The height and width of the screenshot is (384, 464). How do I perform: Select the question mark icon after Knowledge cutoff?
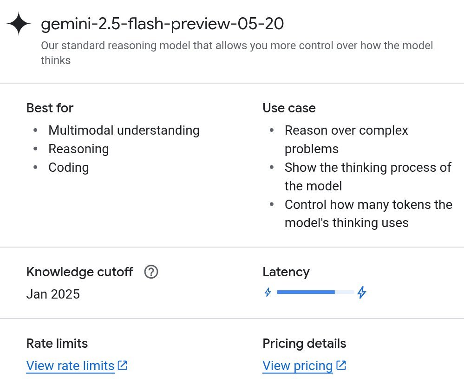pos(150,272)
